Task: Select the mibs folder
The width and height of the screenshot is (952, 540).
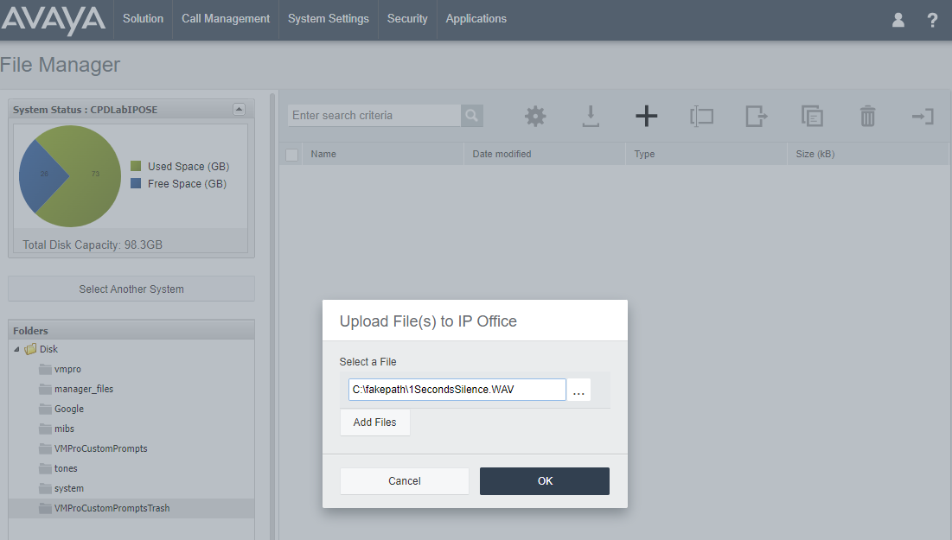Action: (x=64, y=429)
